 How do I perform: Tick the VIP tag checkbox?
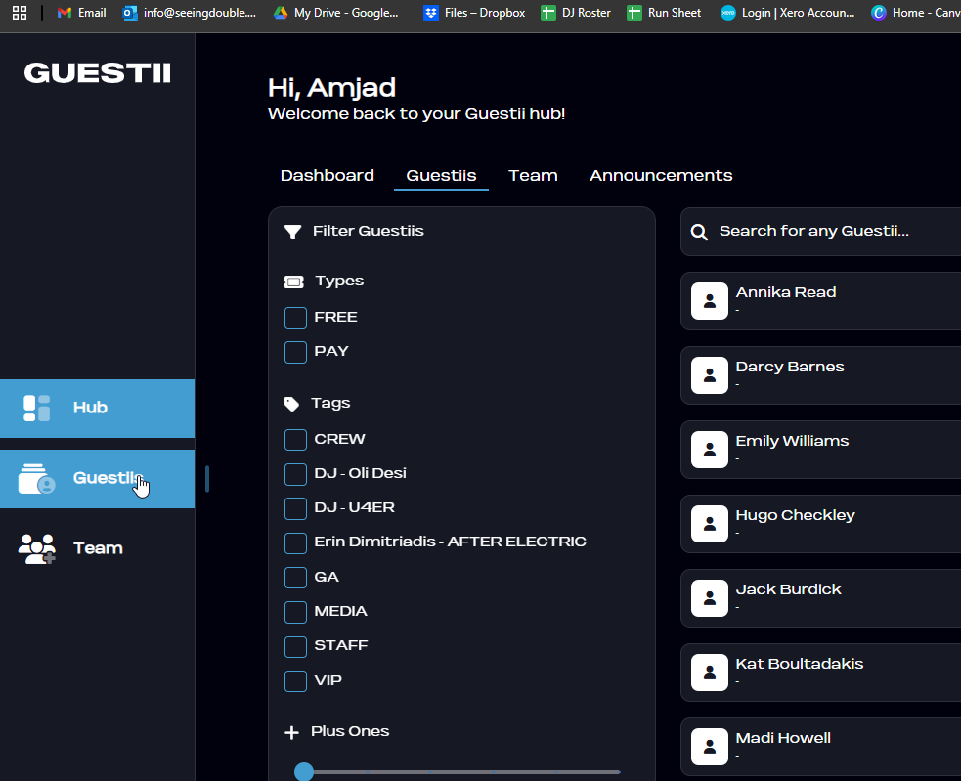[295, 681]
